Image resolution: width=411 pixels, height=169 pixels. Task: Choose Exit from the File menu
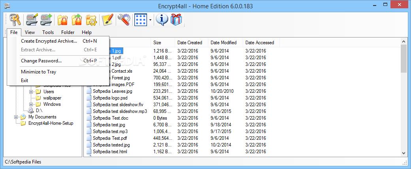tap(58, 81)
